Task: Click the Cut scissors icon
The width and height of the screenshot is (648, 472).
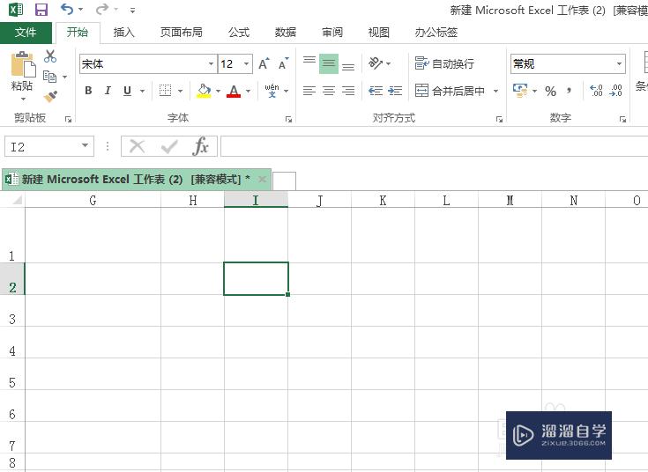Action: coord(50,56)
